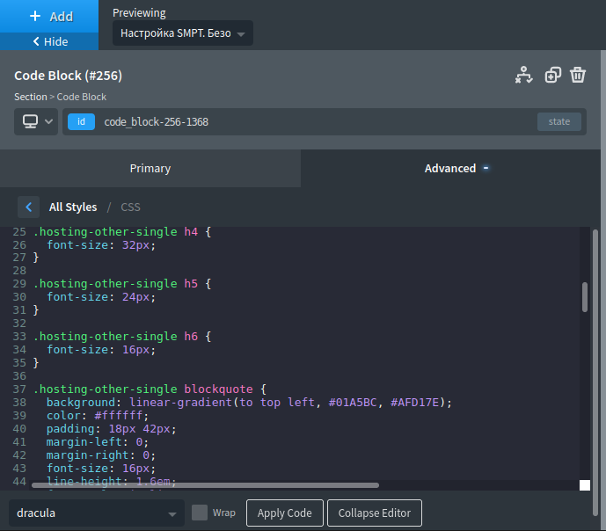Open the dracula theme dropdown
The image size is (606, 531).
tap(97, 513)
